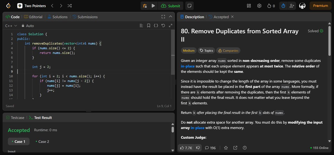Click the Custom Judge heading

(x=193, y=138)
